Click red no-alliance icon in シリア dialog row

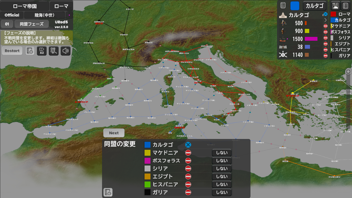[188, 169]
